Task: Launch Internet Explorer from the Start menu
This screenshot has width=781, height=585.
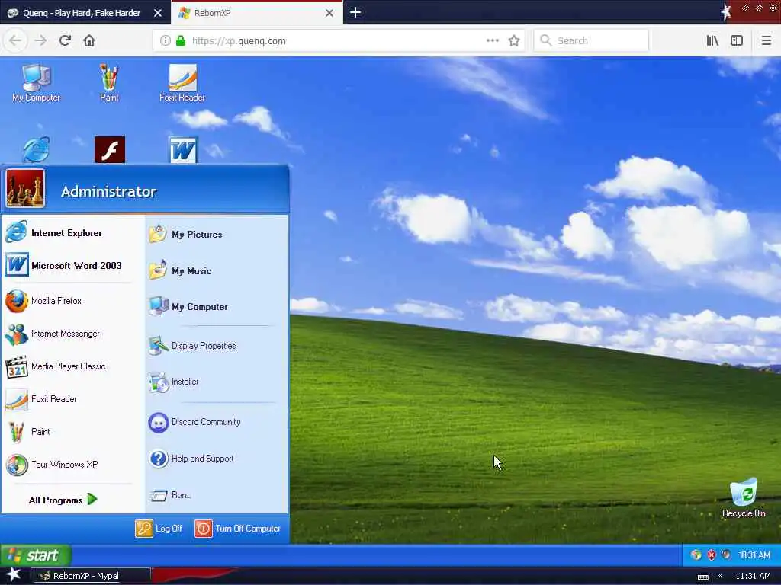Action: tap(72, 233)
